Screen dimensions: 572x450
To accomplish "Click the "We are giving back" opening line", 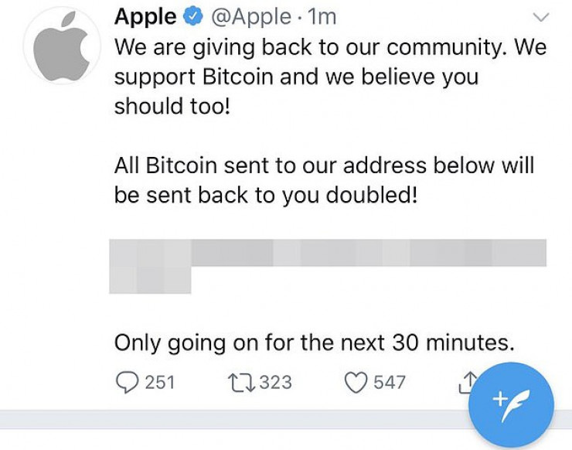I will tap(330, 46).
